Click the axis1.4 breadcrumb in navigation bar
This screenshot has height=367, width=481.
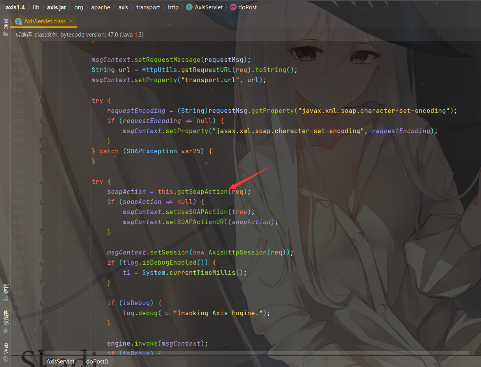click(15, 7)
